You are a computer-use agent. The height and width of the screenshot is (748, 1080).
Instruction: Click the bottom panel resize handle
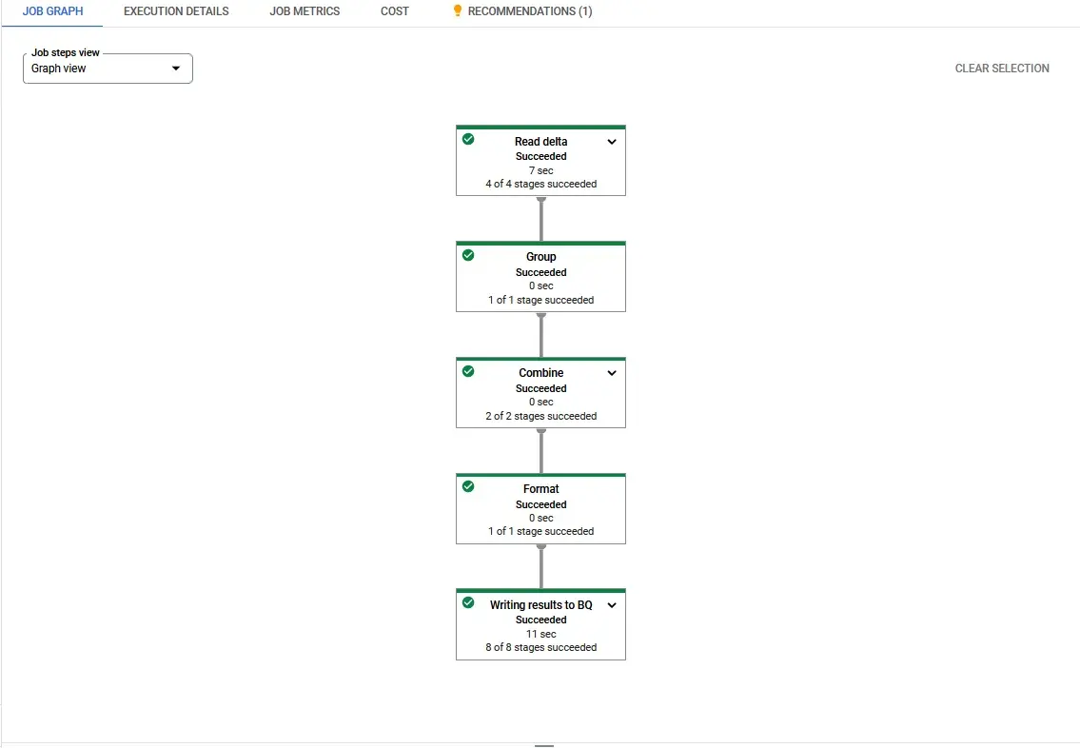click(544, 745)
